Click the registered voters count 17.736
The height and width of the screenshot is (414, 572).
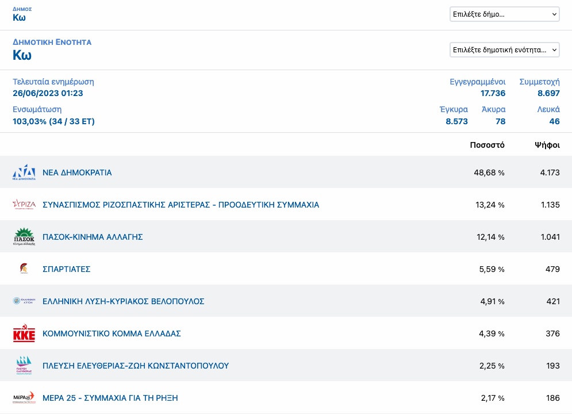[493, 93]
